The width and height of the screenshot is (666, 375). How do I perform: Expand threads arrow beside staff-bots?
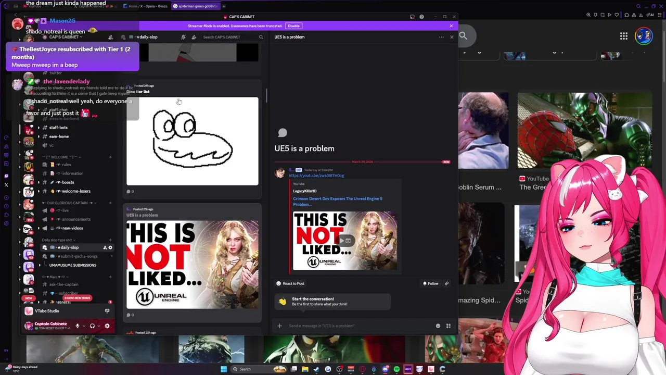39,128
